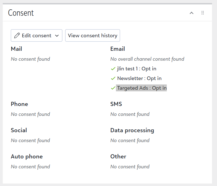Click the Mail channel heading

point(16,49)
